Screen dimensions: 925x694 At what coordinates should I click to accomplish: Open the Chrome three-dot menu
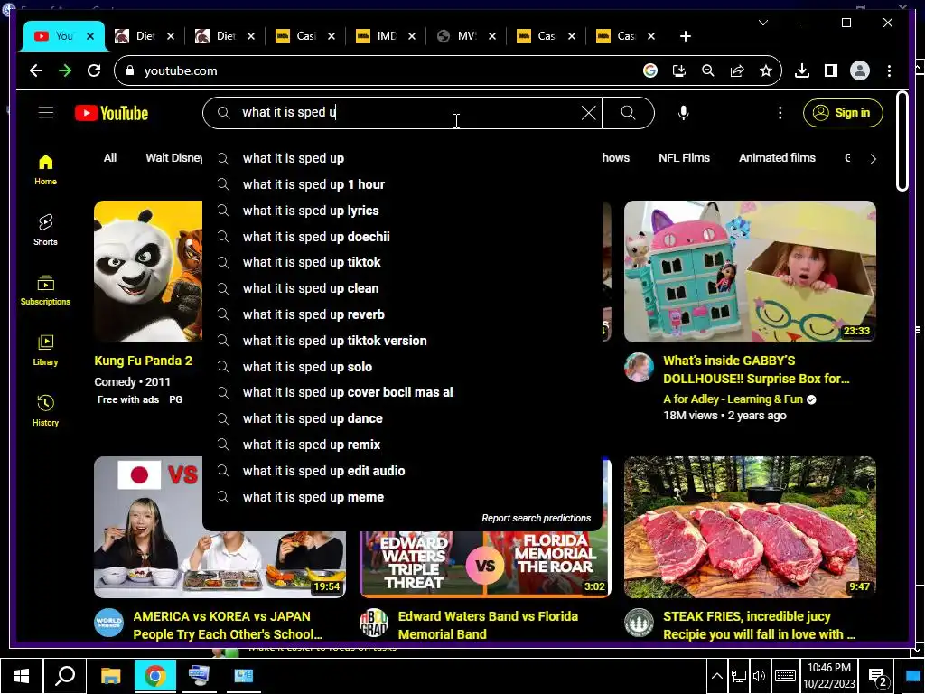pyautogui.click(x=889, y=70)
